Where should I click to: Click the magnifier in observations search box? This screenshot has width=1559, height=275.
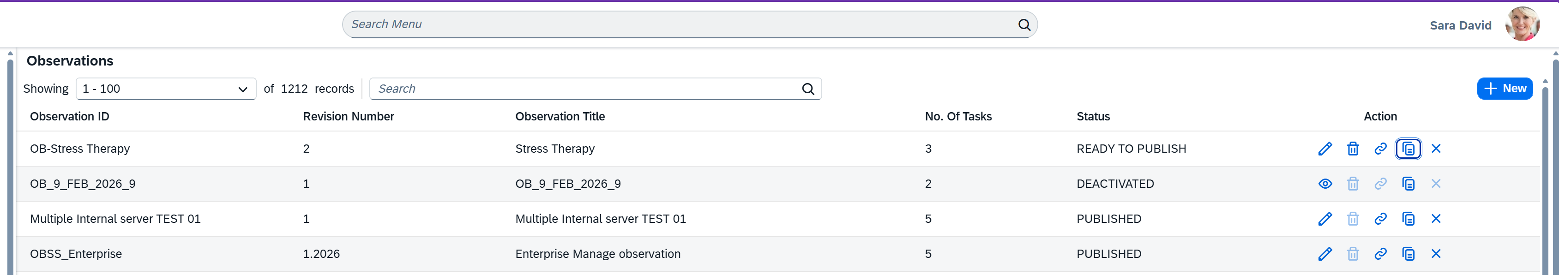tap(808, 89)
